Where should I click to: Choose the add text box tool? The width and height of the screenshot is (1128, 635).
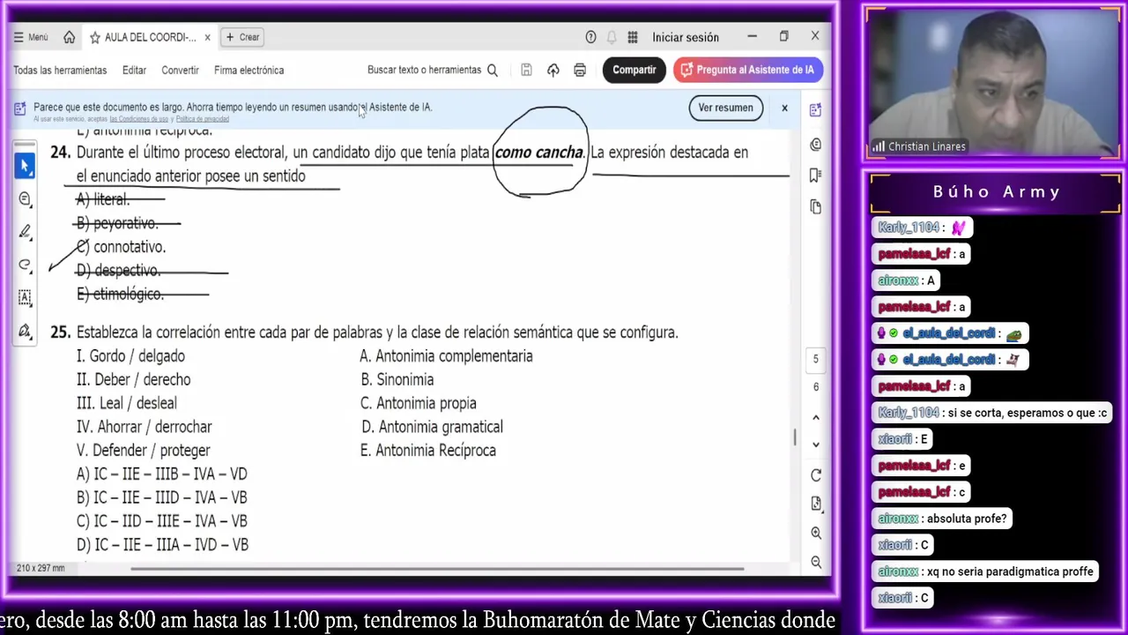coord(25,297)
